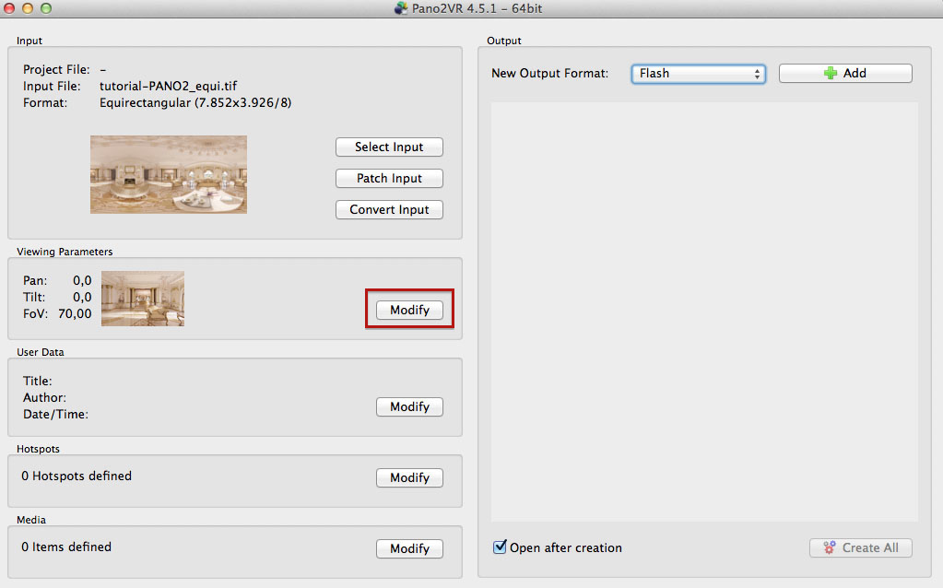943x588 pixels.
Task: Click the viewing parameters preview thumbnail
Action: click(143, 299)
